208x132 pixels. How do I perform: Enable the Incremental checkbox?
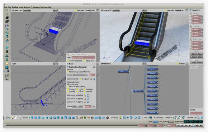pos(68,79)
